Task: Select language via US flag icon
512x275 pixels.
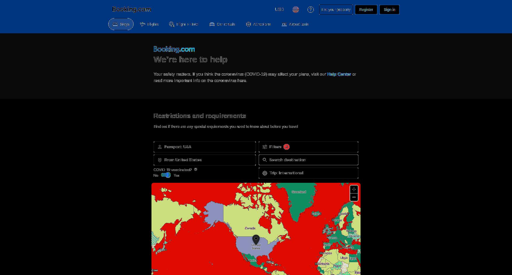Action: 295,10
